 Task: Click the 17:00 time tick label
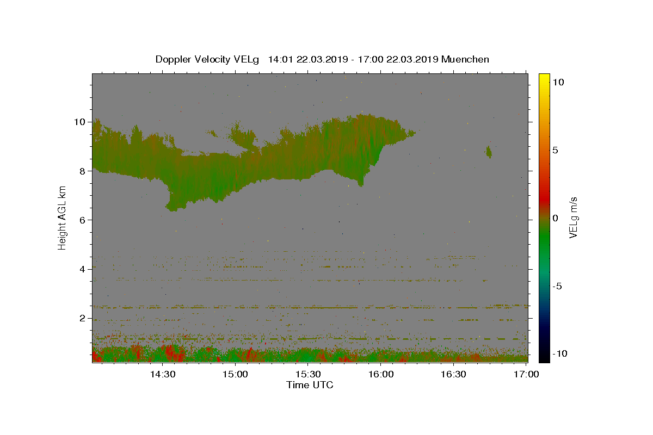pyautogui.click(x=526, y=374)
